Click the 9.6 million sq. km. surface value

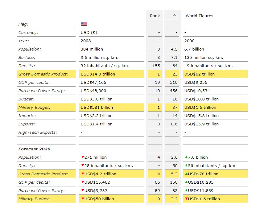tap(99, 57)
